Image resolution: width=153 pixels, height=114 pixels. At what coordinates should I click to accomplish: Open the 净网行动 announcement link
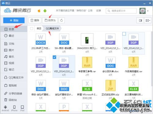74,11
